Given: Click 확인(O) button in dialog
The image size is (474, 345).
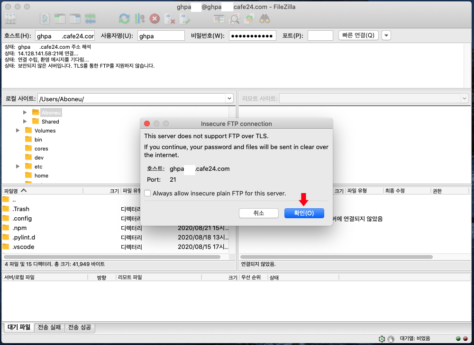Looking at the screenshot, I should tap(304, 213).
